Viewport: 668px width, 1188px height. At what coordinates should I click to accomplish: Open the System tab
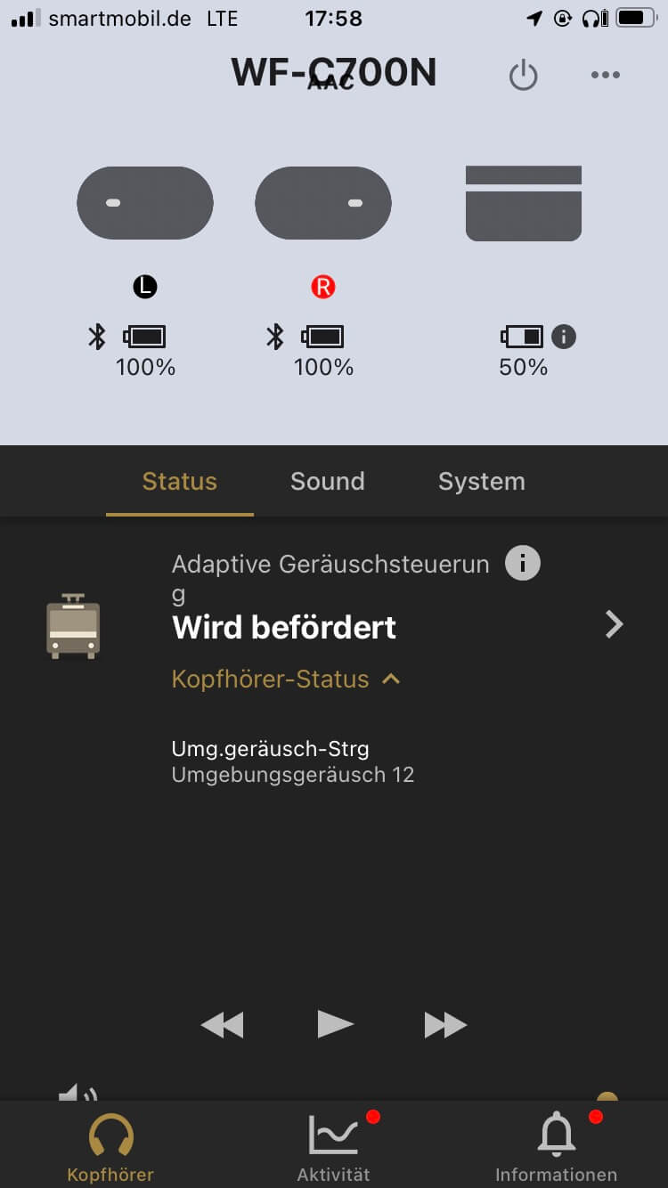click(482, 482)
